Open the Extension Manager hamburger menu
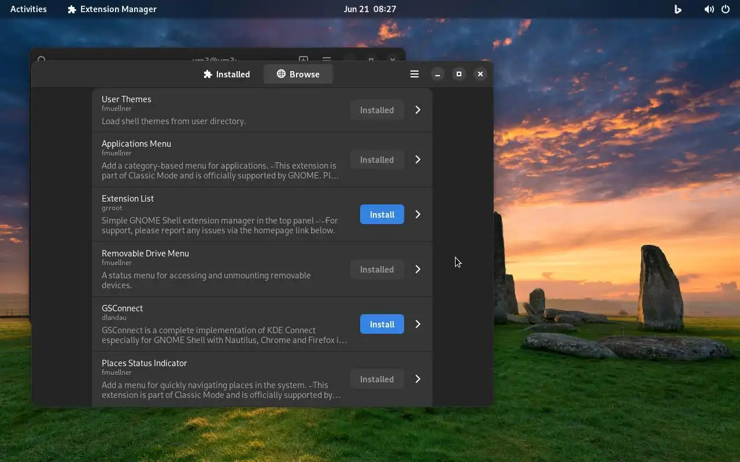 click(x=415, y=74)
